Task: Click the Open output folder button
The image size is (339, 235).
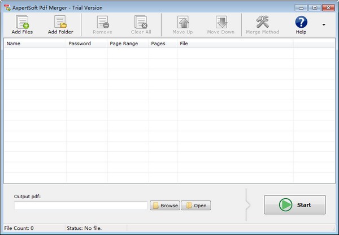Action: click(x=196, y=206)
